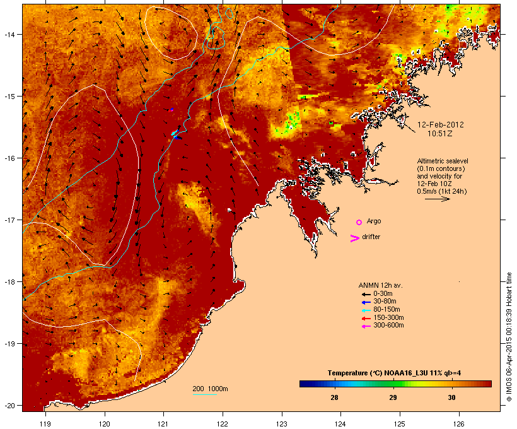Viewport: 517px width, 429px height.
Task: Click the 'Argo' legend label
Action: click(374, 221)
